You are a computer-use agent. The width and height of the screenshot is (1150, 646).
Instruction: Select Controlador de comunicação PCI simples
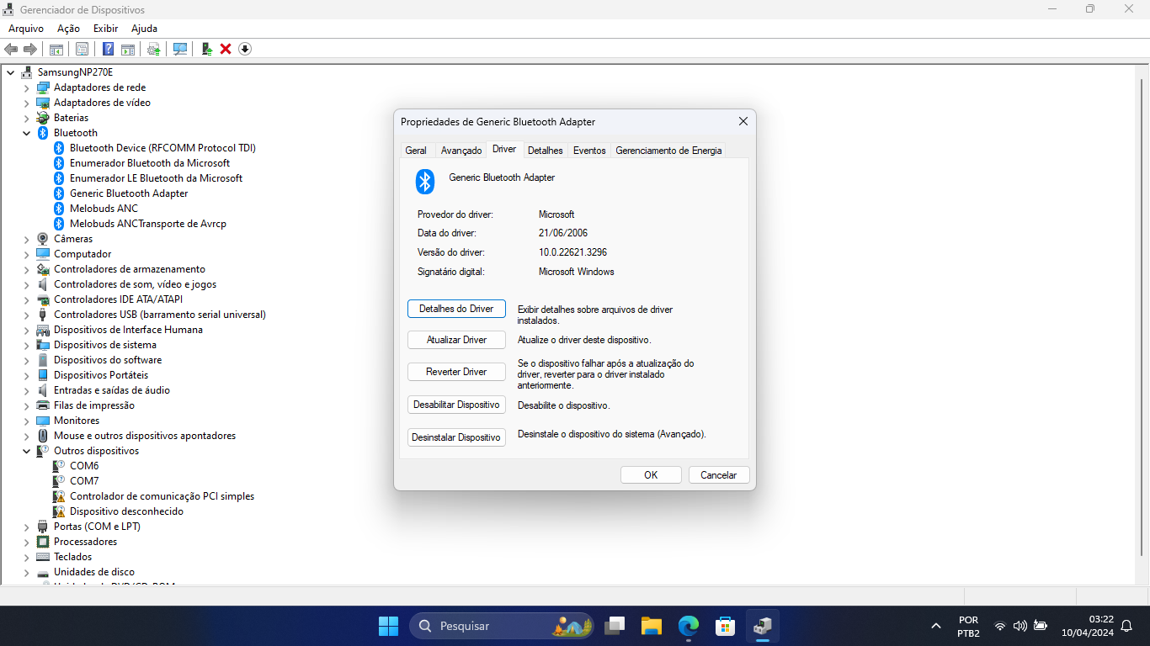tap(162, 496)
